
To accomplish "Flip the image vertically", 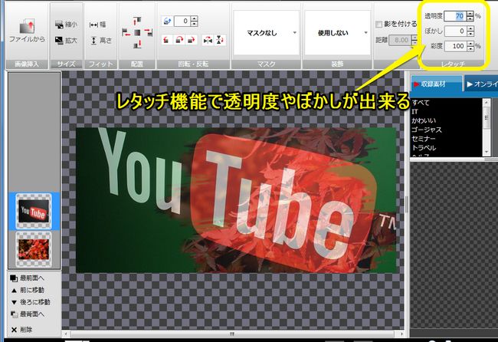I will point(220,40).
